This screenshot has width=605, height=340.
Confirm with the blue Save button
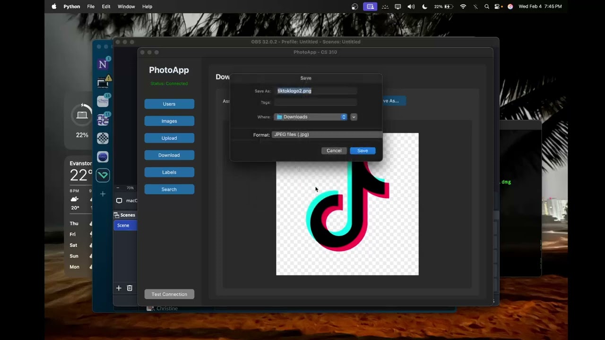coord(363,151)
